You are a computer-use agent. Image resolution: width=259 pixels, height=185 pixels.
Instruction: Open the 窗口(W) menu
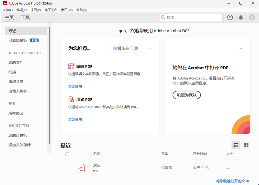(67, 10)
